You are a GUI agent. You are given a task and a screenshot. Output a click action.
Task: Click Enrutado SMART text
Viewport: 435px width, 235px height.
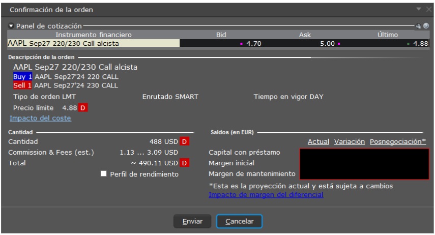point(170,97)
